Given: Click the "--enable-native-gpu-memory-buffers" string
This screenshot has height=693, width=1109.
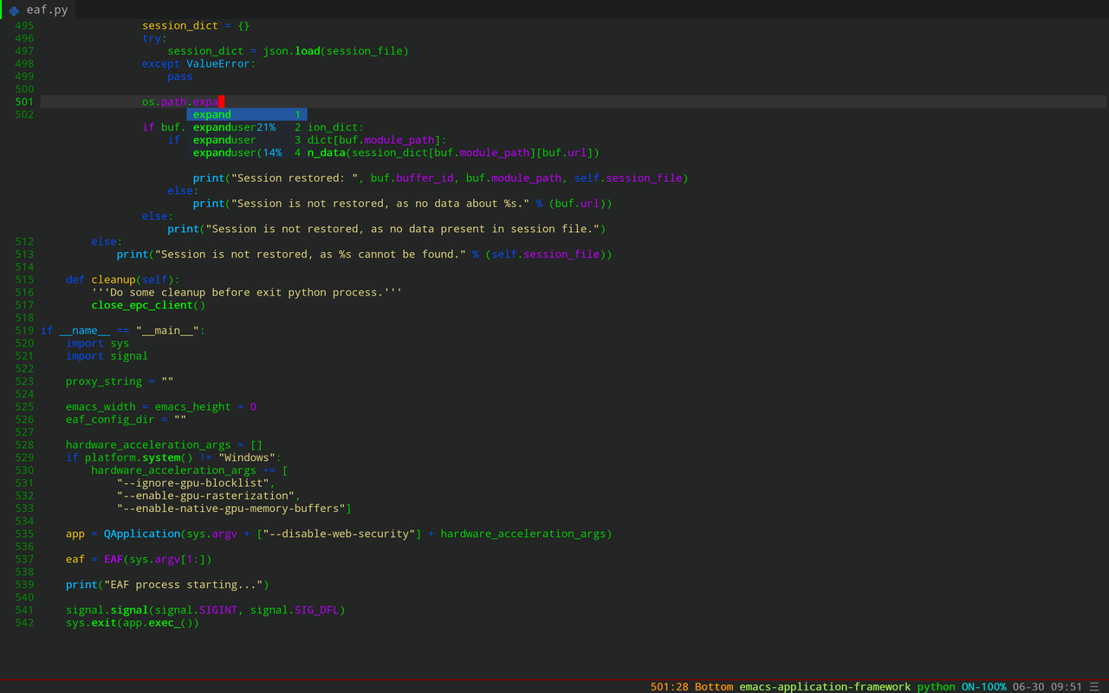Looking at the screenshot, I should pos(231,508).
